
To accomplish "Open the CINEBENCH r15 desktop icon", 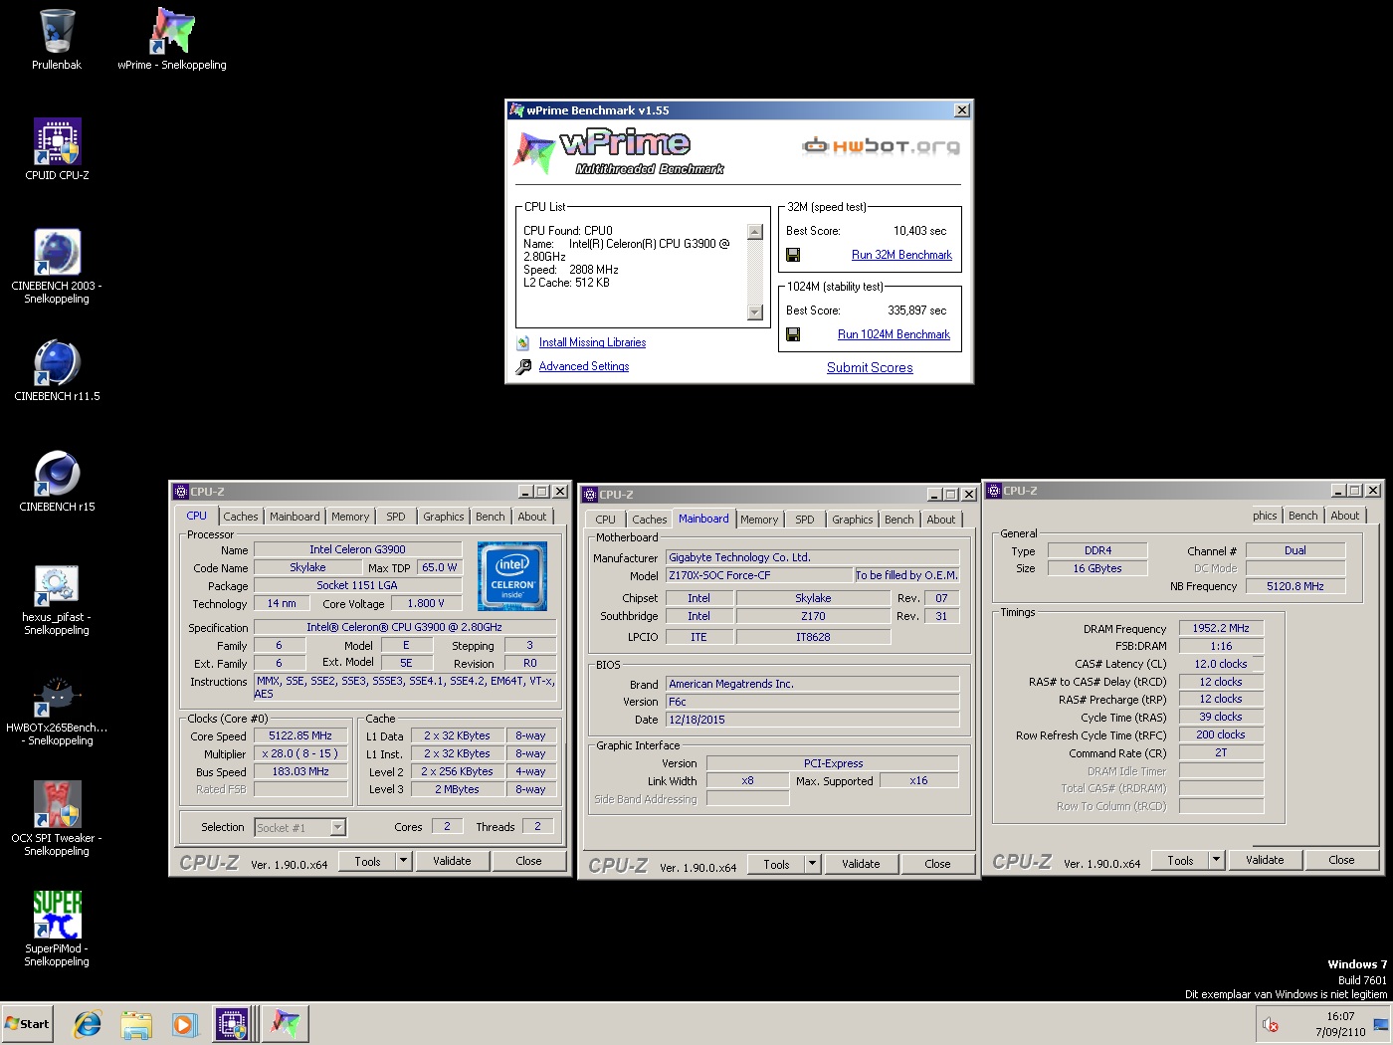I will pos(57,473).
